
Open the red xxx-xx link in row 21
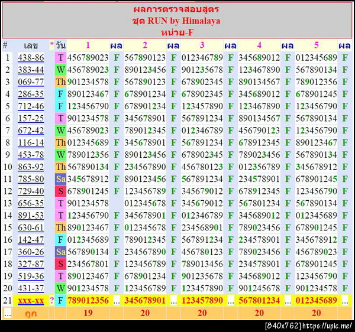(31, 301)
